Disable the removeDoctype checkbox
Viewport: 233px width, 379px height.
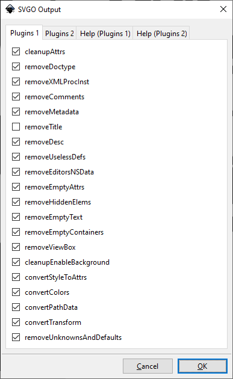(x=16, y=66)
